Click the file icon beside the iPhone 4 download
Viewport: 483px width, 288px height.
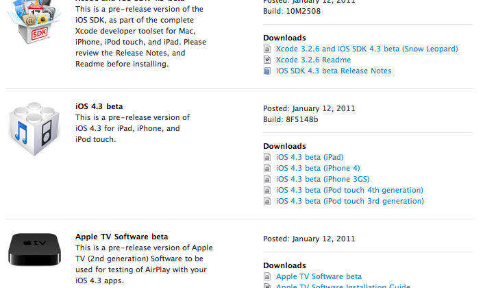coord(267,169)
